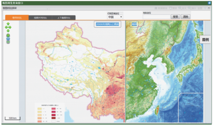
Task: Click 缩小 magnifier in top toolbar
Action: pos(192,8)
